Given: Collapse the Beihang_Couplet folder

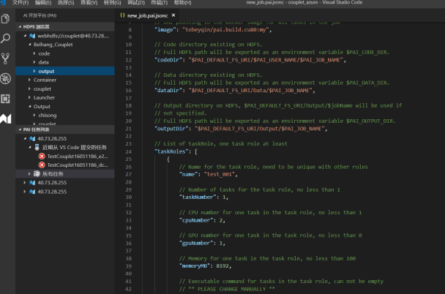Looking at the screenshot, I should tap(30, 45).
